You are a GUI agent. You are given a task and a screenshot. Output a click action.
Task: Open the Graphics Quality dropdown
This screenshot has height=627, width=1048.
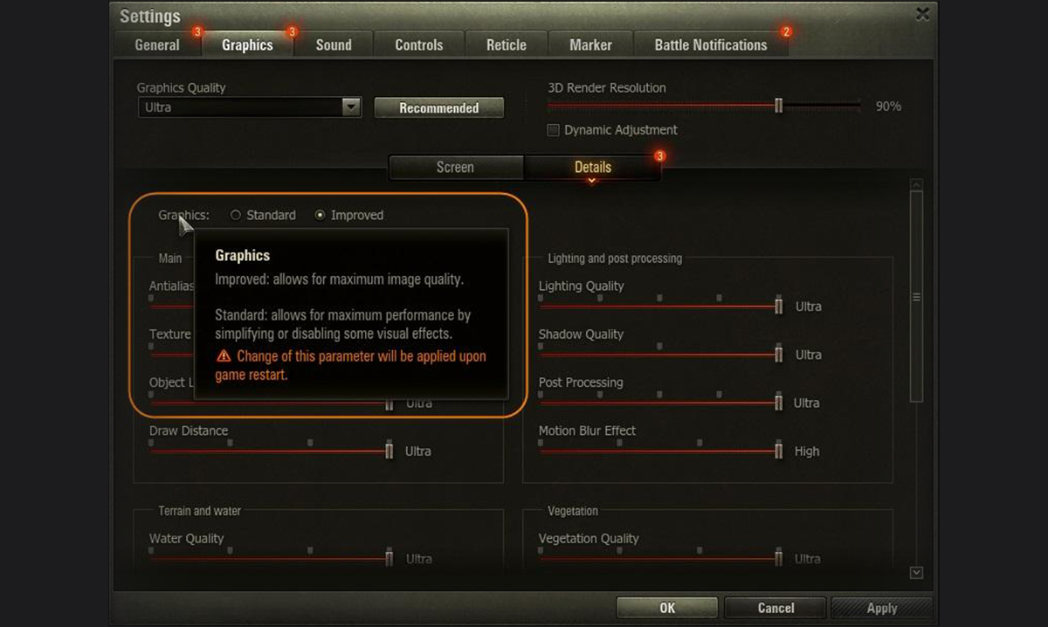point(351,107)
